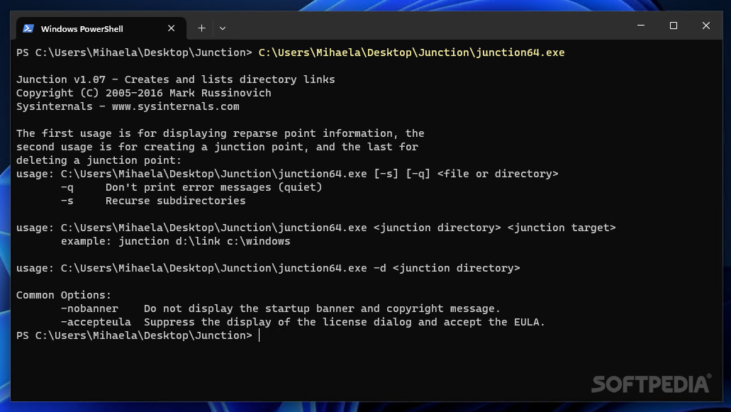This screenshot has width=731, height=412.
Task: Click usage line with -d option
Action: 268,269
